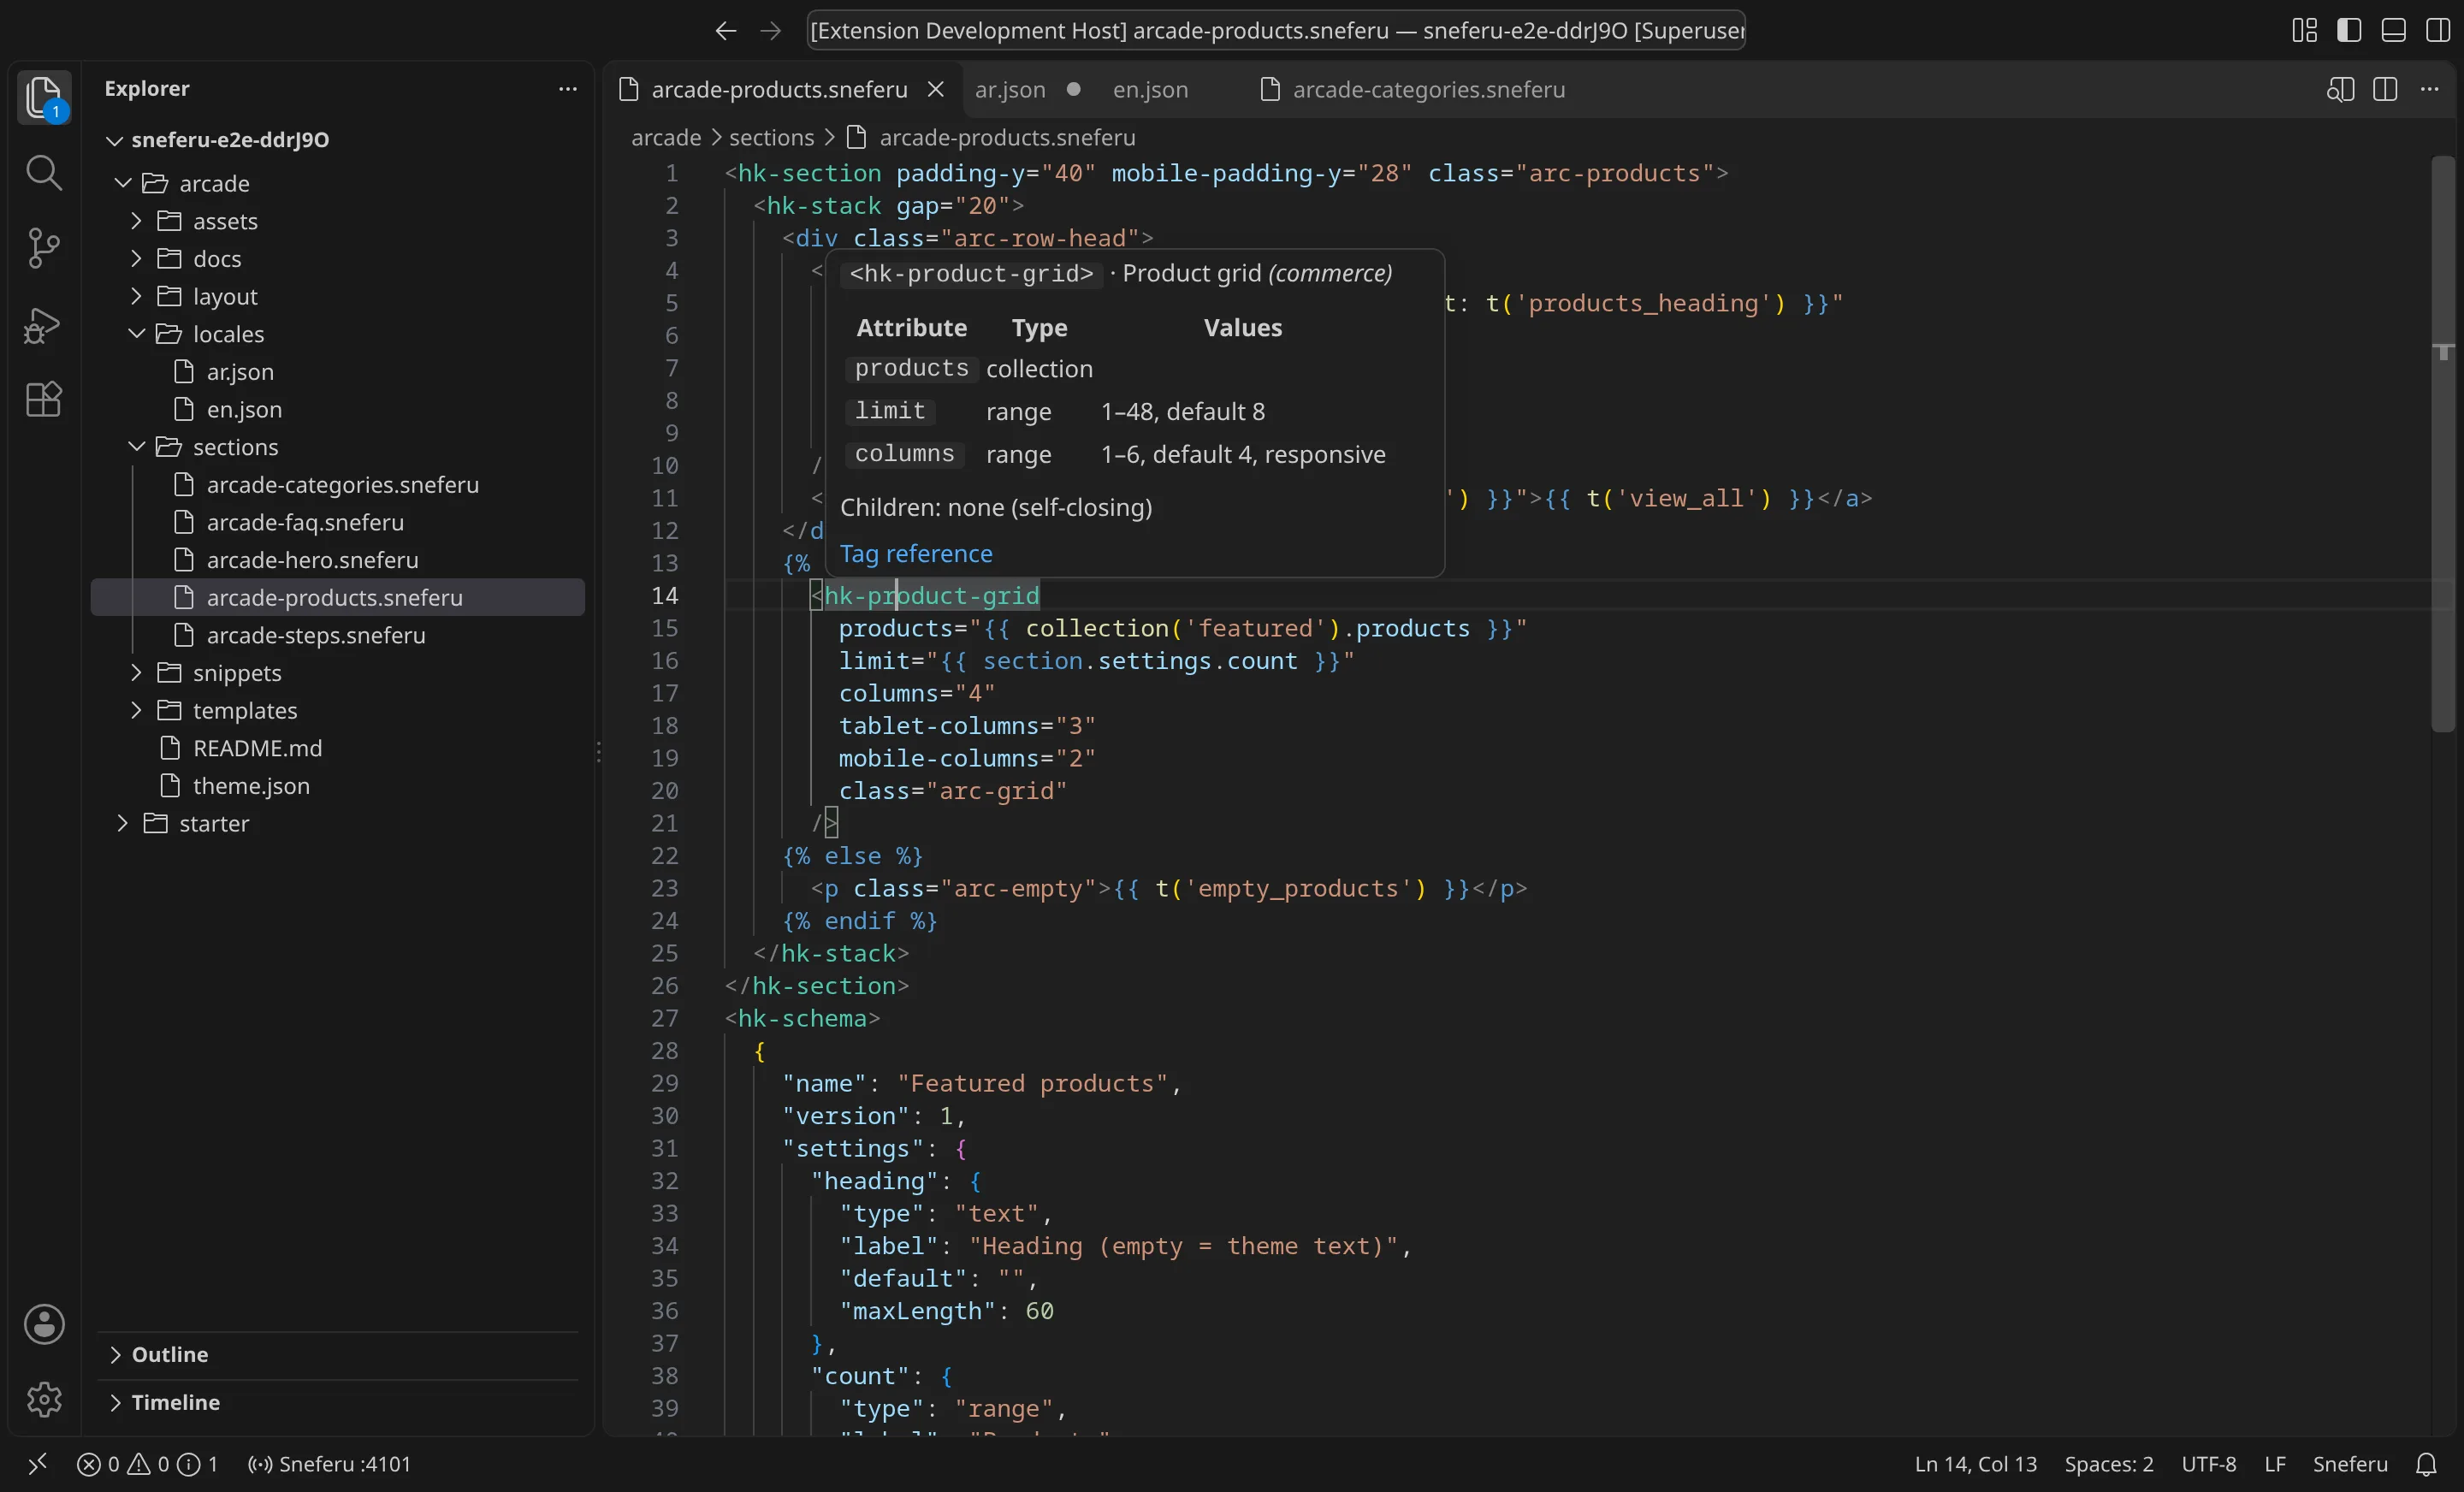Screen dimensions: 2464x1492
Task: Collapse the locales folder
Action: [x=338, y=334]
